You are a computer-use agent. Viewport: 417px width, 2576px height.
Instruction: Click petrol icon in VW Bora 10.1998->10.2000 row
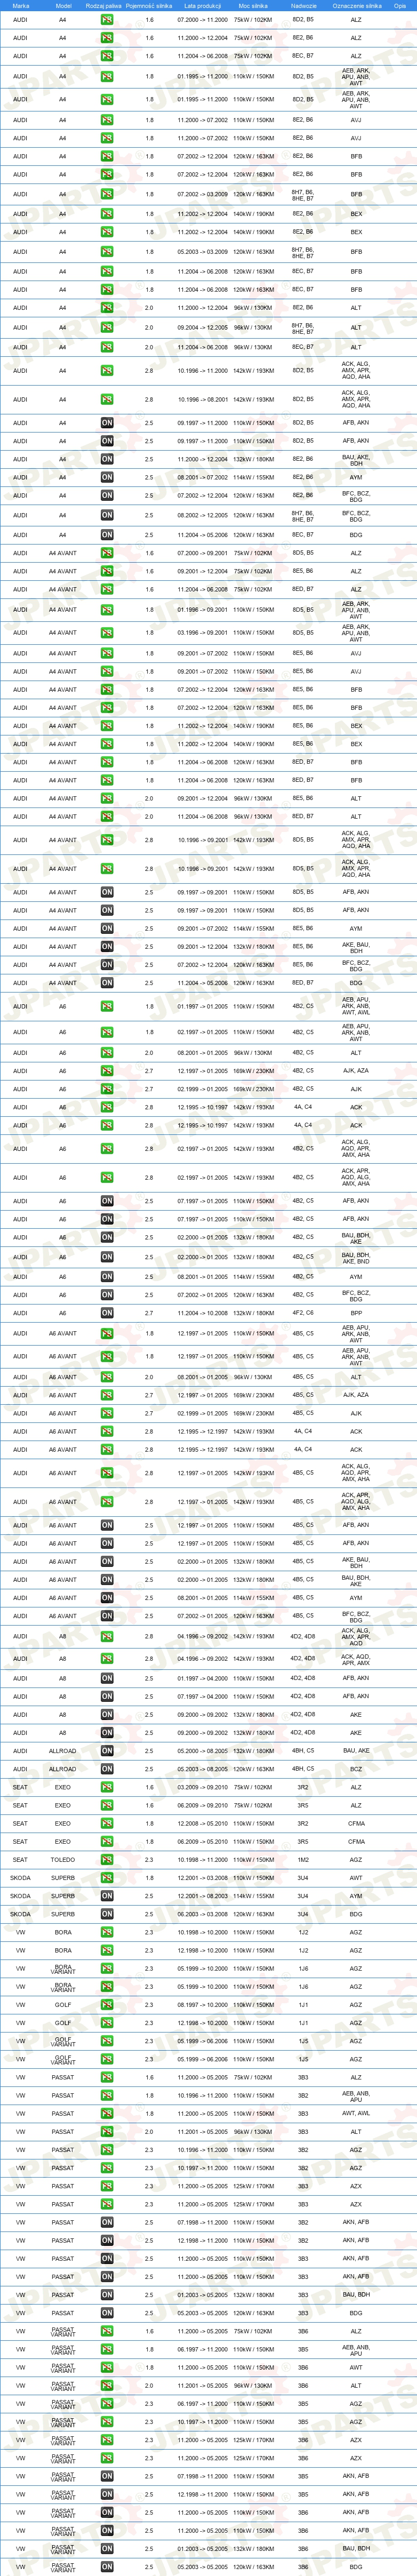pyautogui.click(x=107, y=1933)
